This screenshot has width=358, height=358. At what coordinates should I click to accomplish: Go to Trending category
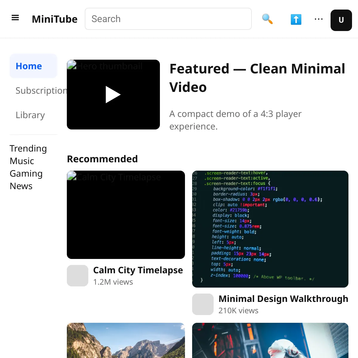pos(28,148)
